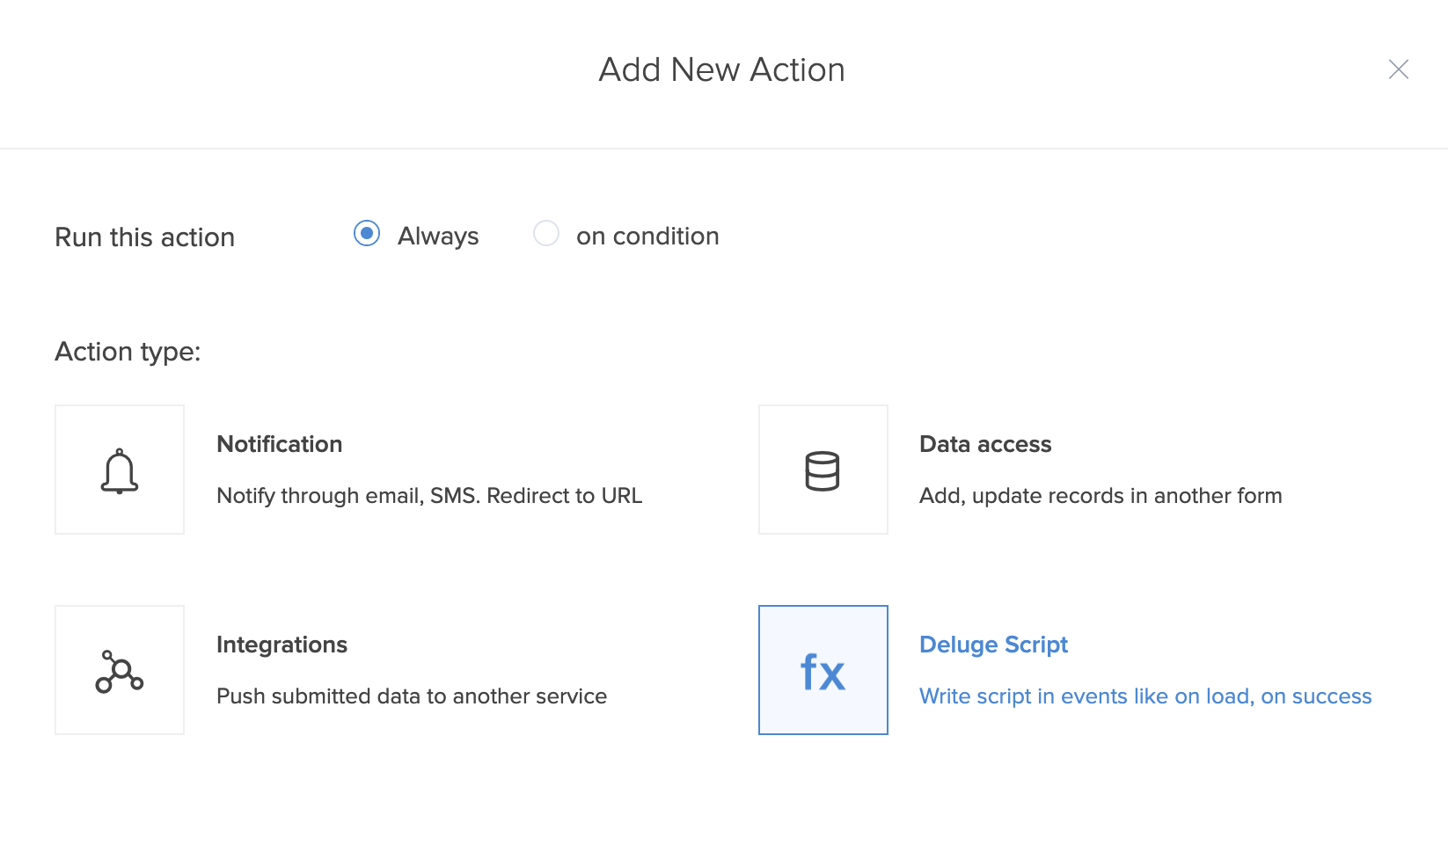Select the Deluge Script fx icon
This screenshot has width=1448, height=867.
coord(823,671)
